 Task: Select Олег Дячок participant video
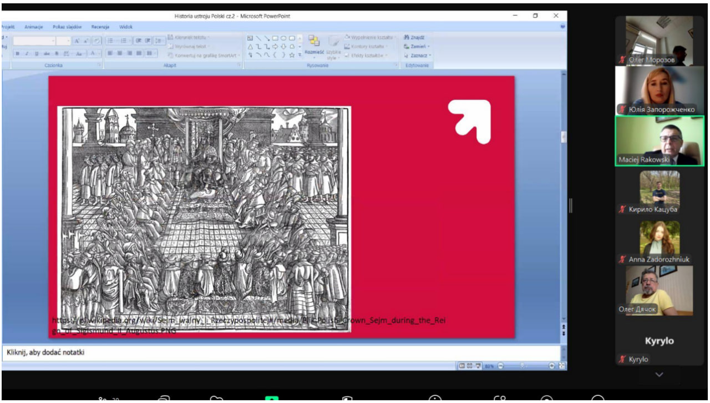659,290
